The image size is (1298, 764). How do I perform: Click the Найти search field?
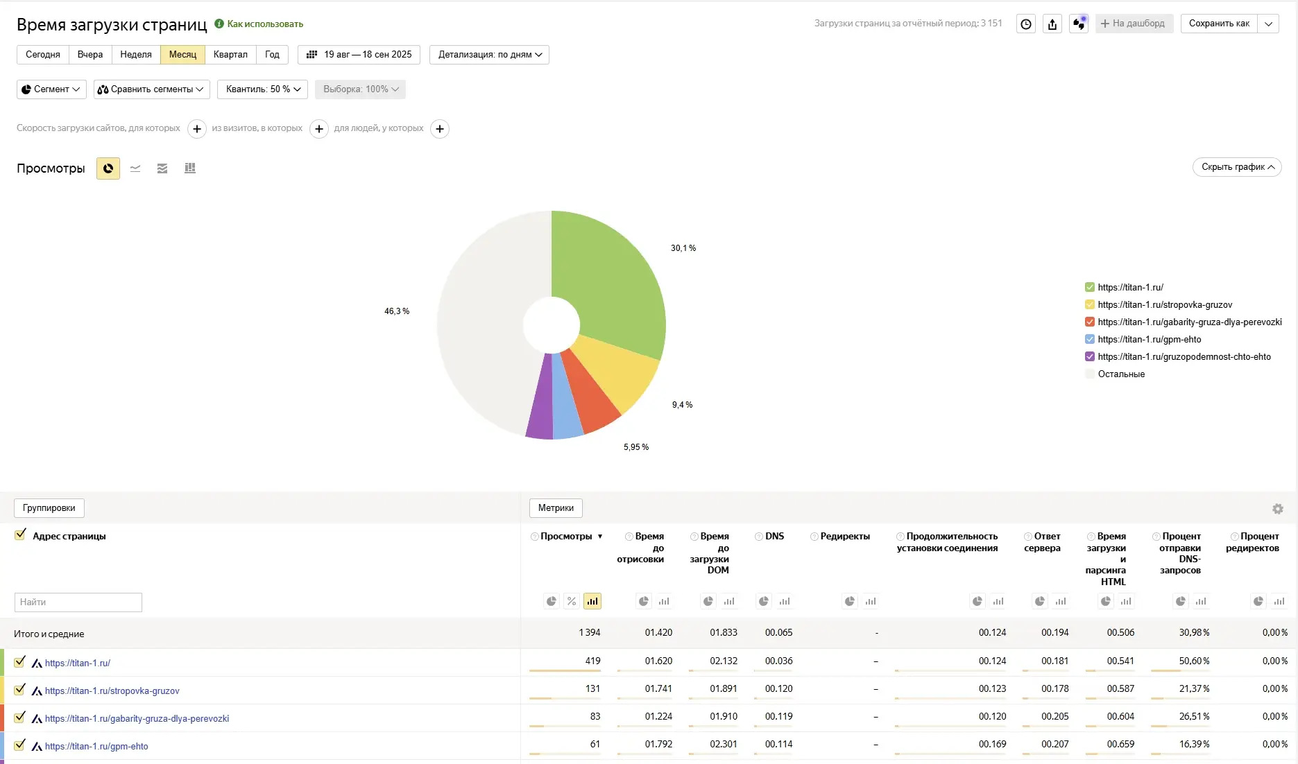point(78,602)
